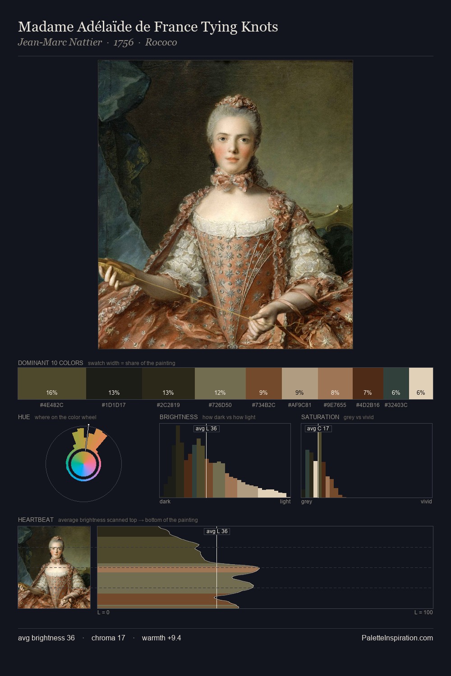This screenshot has height=676, width=451.
Task: Click the hue color wheel center
Action: 83,464
